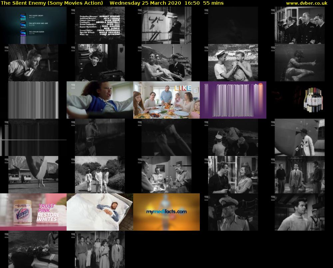333x268 pixels.
Task: Click thumbnail of three officers walking garden path
Action: (x=100, y=175)
